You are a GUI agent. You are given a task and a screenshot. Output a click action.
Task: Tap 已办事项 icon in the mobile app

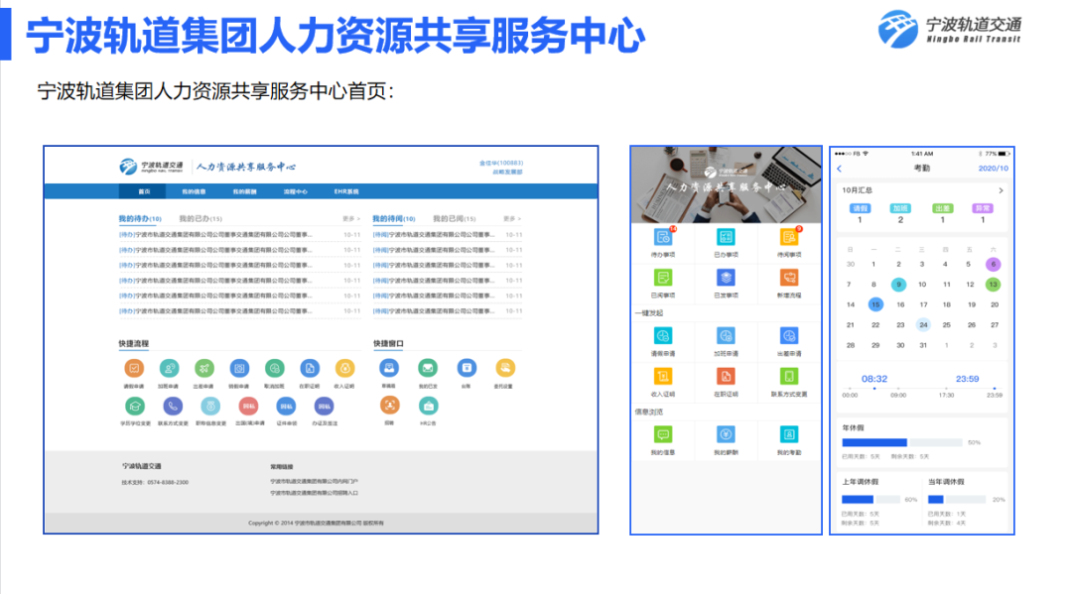pyautogui.click(x=726, y=238)
